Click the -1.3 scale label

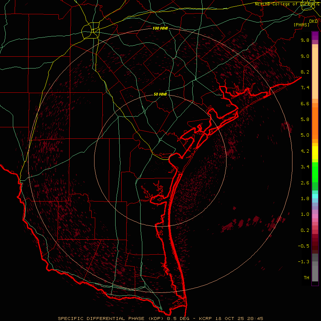click(304, 262)
